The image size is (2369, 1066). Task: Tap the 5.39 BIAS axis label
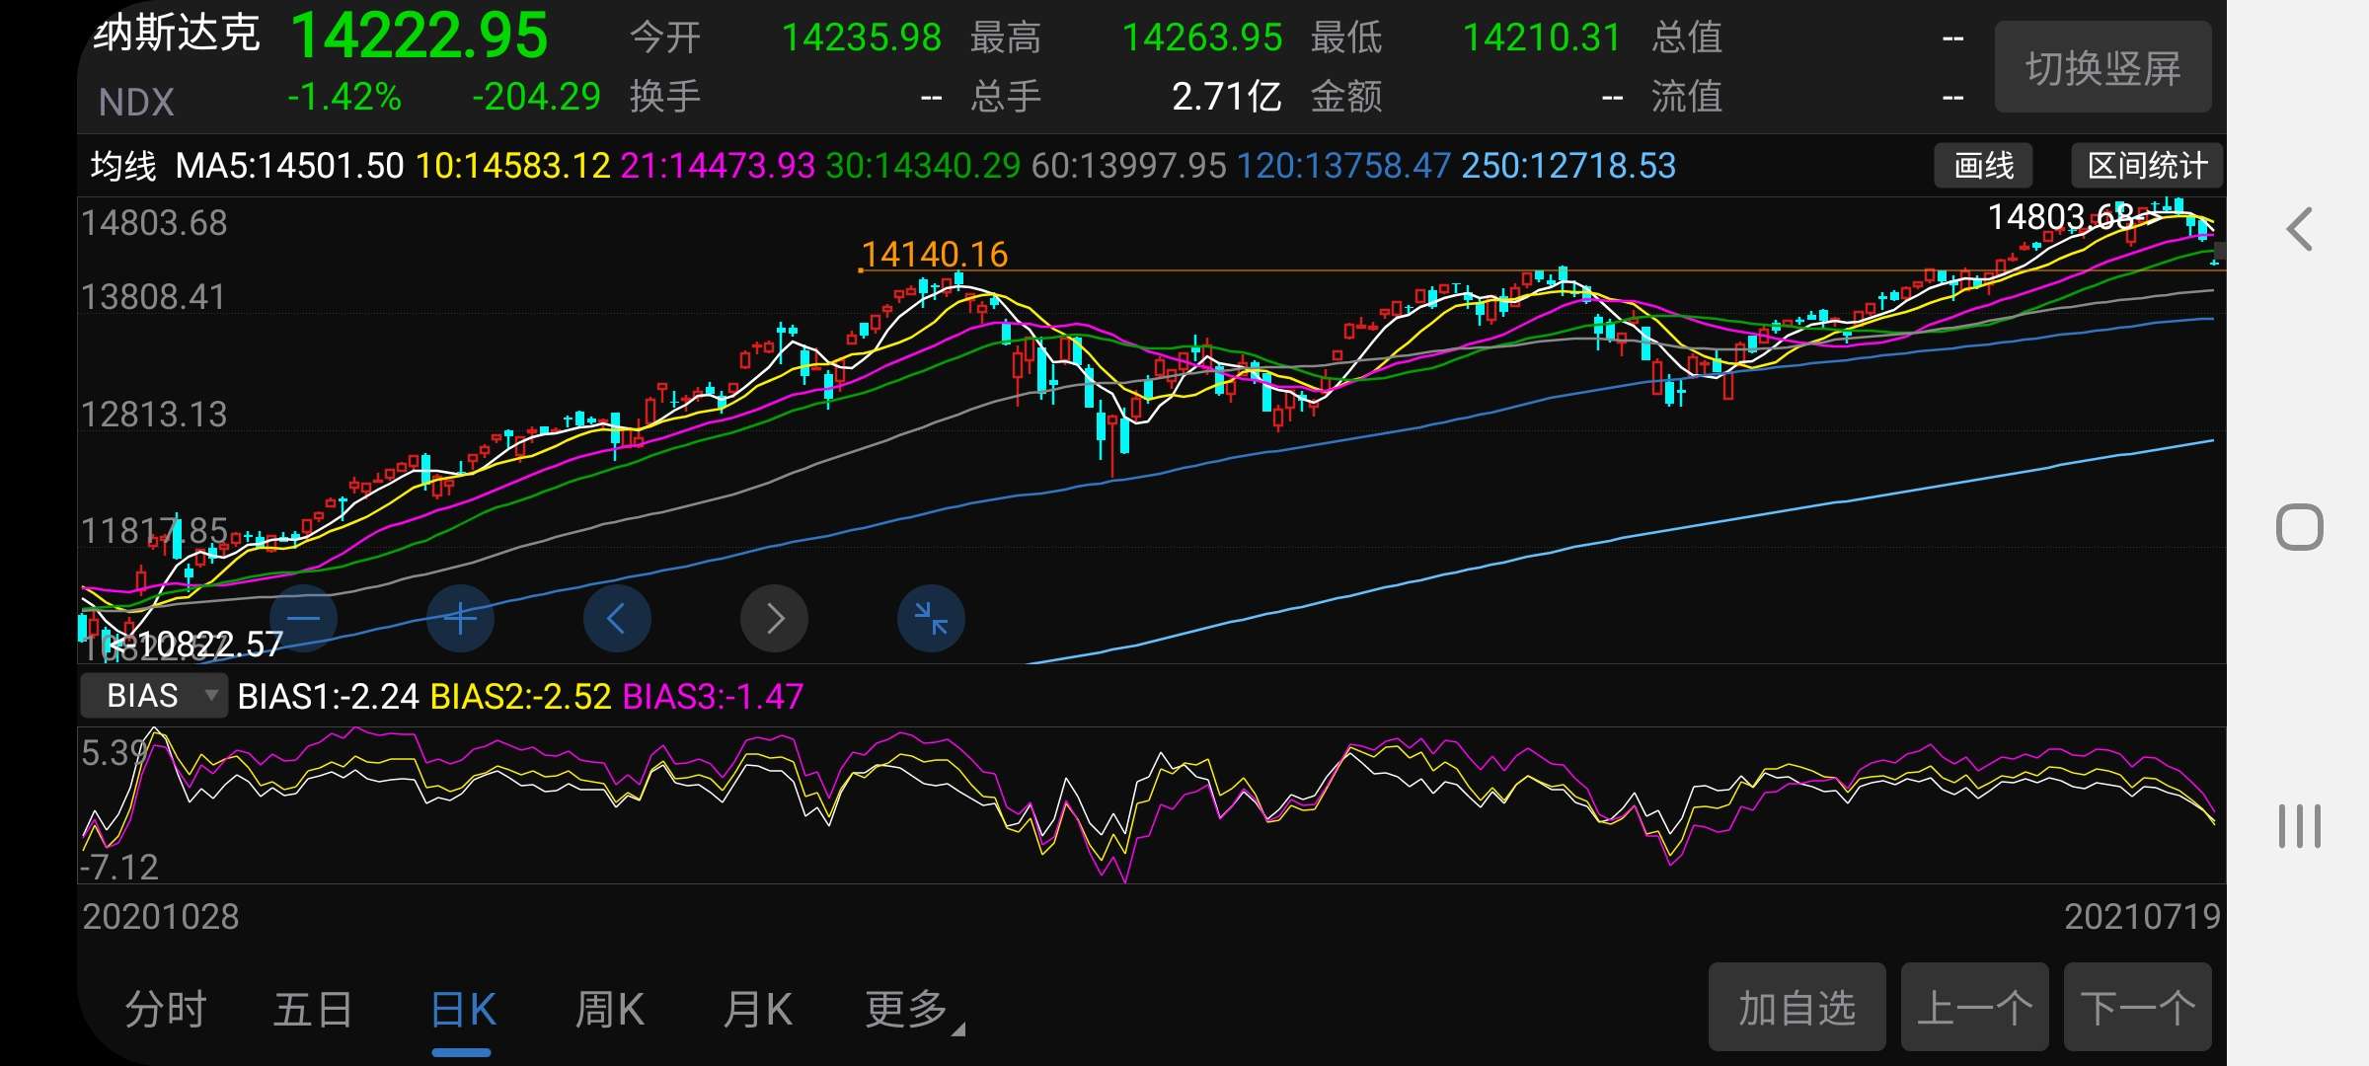[x=115, y=753]
